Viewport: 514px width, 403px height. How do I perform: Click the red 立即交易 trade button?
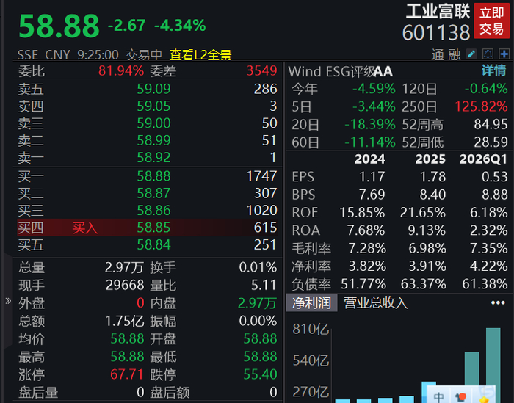(491, 21)
